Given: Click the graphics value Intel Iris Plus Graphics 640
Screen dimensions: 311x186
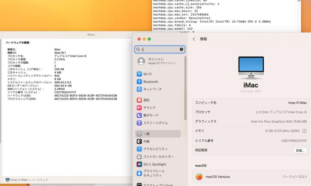Looking at the screenshot, I should click(279, 121).
